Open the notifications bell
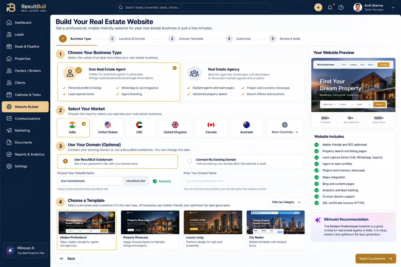Image resolution: width=401 pixels, height=267 pixels. tap(330, 7)
